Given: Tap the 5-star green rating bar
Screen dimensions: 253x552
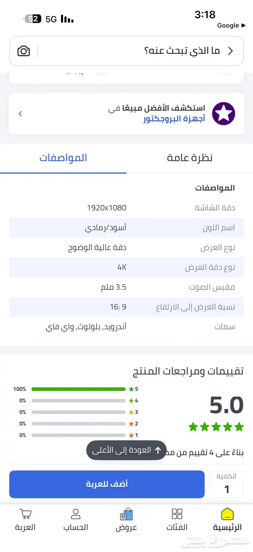Looking at the screenshot, I should point(78,389).
